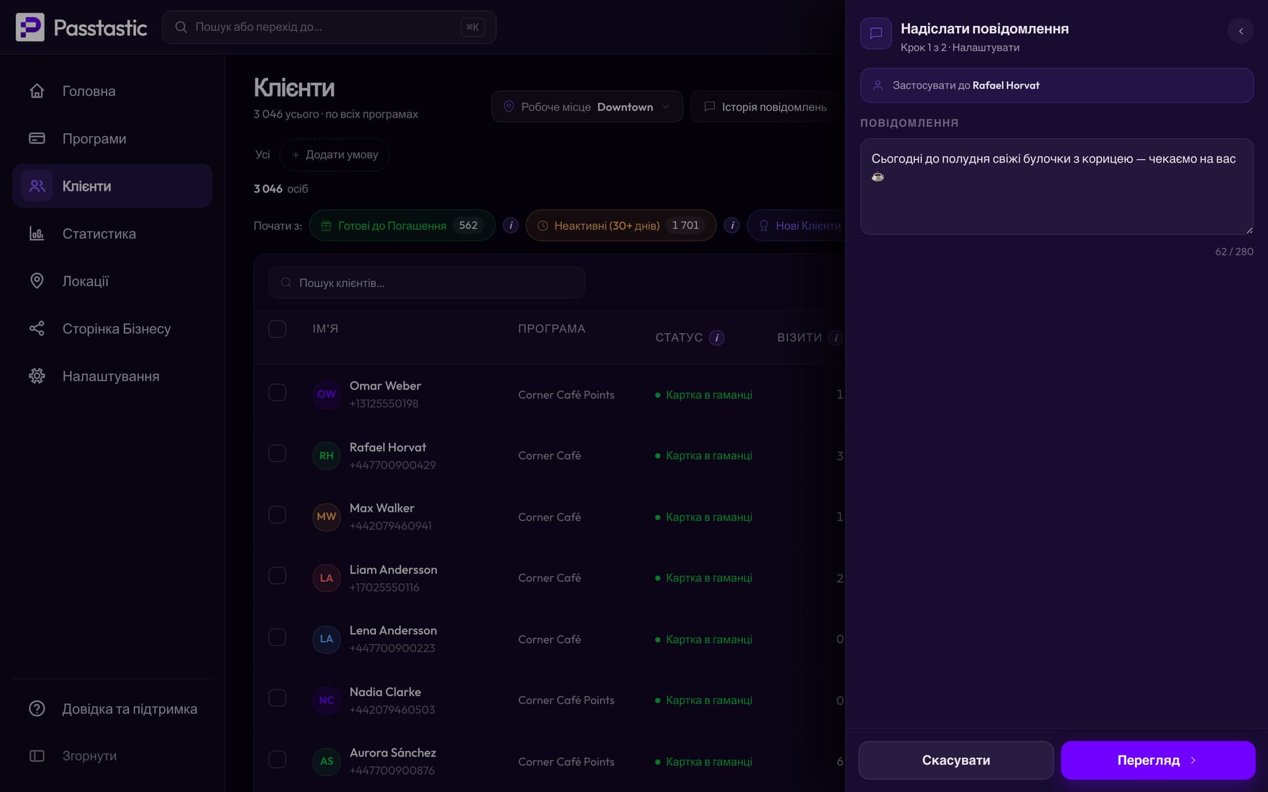Screen dimensions: 1268x792
Task: Click Omar Weber OW avatar
Action: [326, 394]
